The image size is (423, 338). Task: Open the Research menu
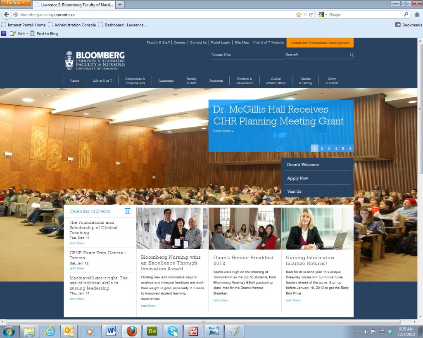point(216,80)
